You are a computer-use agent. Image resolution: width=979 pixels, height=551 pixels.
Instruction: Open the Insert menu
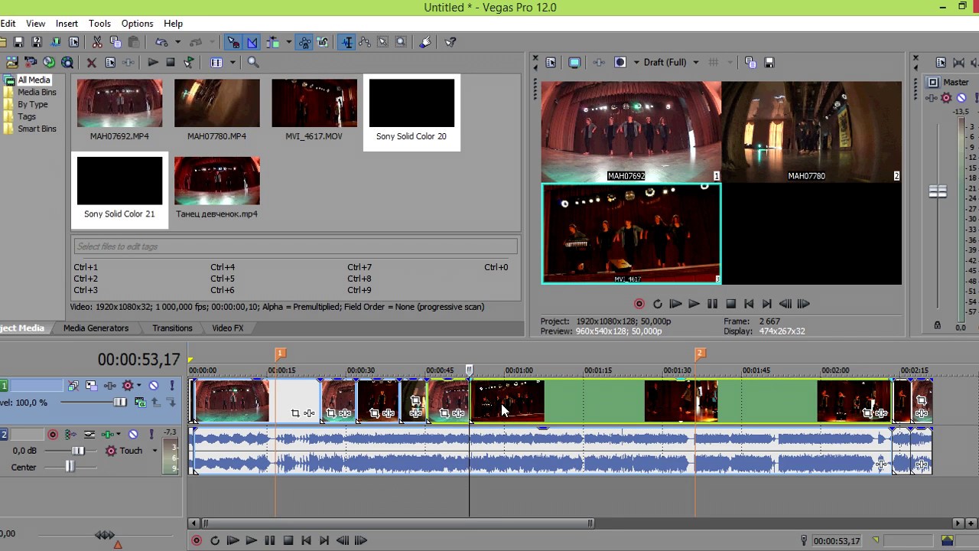[67, 24]
